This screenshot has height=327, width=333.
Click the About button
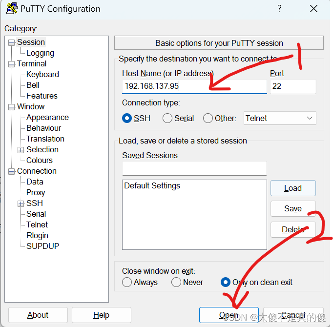pos(38,315)
